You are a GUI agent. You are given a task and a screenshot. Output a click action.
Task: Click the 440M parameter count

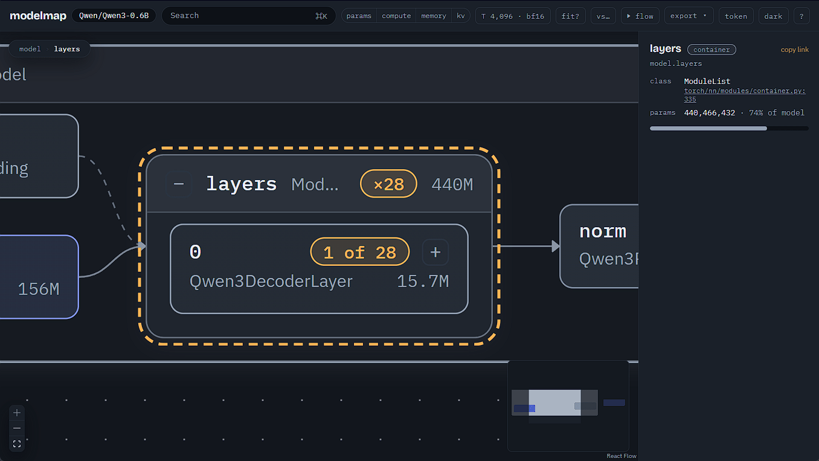coord(452,184)
